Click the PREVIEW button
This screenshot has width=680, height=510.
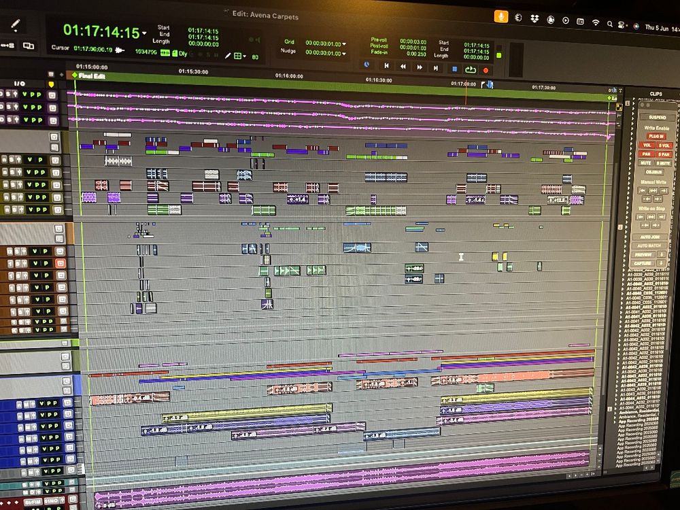(x=643, y=254)
